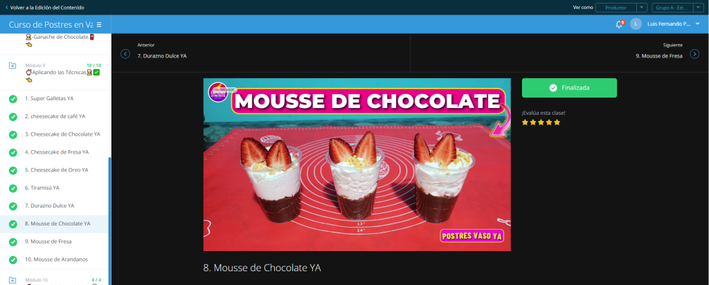Open the notifications bell
The height and width of the screenshot is (285, 709).
click(x=619, y=24)
